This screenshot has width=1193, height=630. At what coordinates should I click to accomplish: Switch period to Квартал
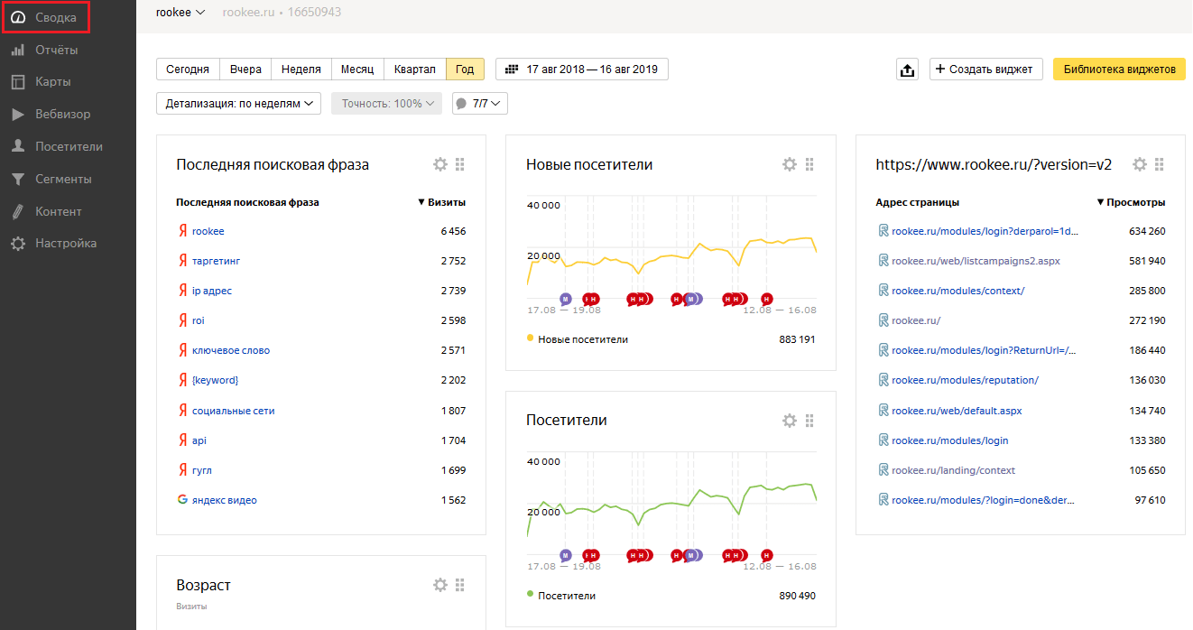pos(415,69)
